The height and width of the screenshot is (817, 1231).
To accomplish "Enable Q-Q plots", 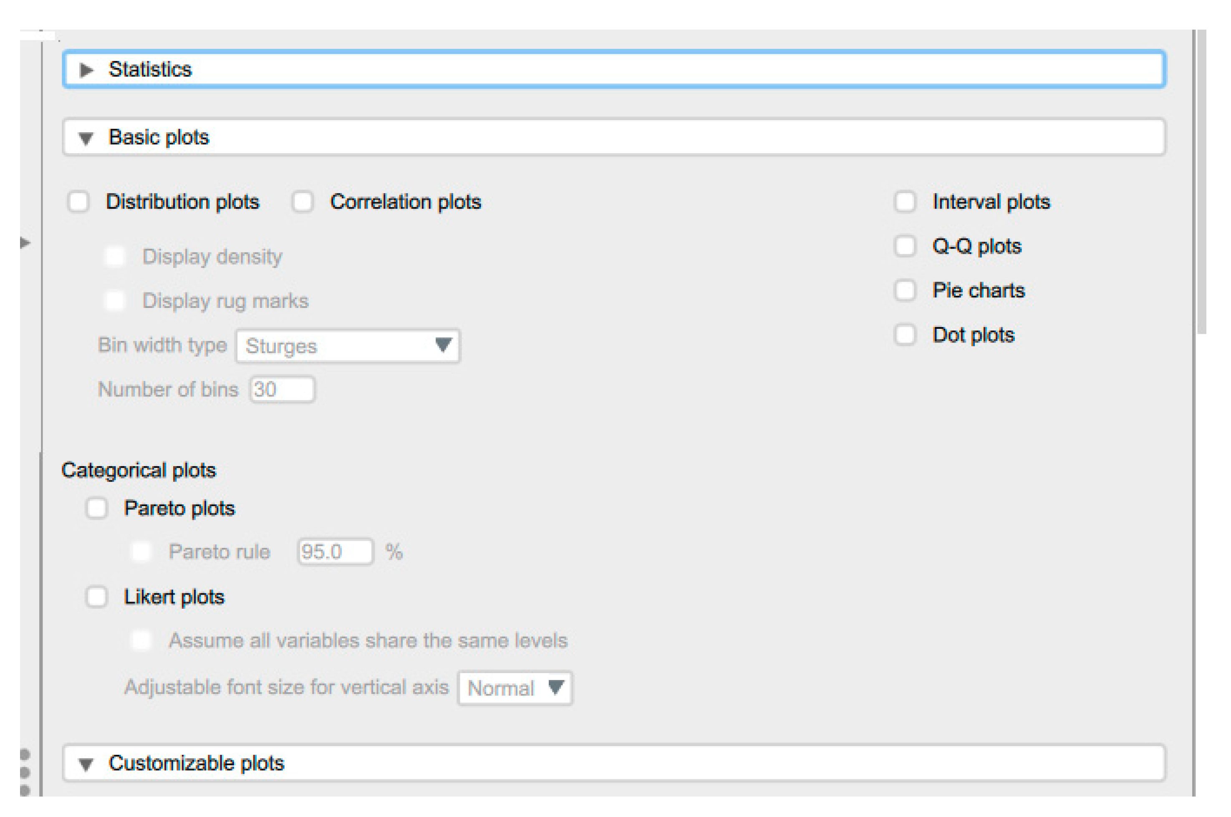I will [905, 246].
